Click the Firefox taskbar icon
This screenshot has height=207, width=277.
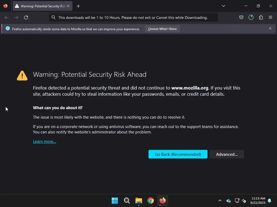163,201
